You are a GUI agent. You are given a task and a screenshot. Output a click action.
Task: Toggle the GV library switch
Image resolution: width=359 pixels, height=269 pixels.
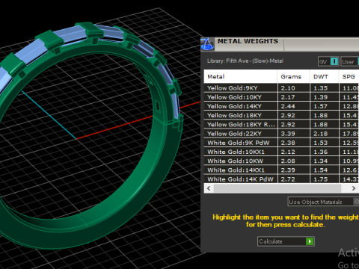coord(328,61)
